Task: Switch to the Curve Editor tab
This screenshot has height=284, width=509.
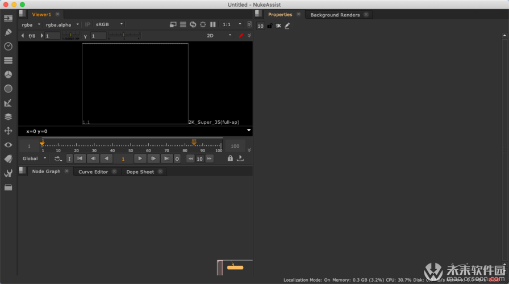Action: (x=93, y=172)
